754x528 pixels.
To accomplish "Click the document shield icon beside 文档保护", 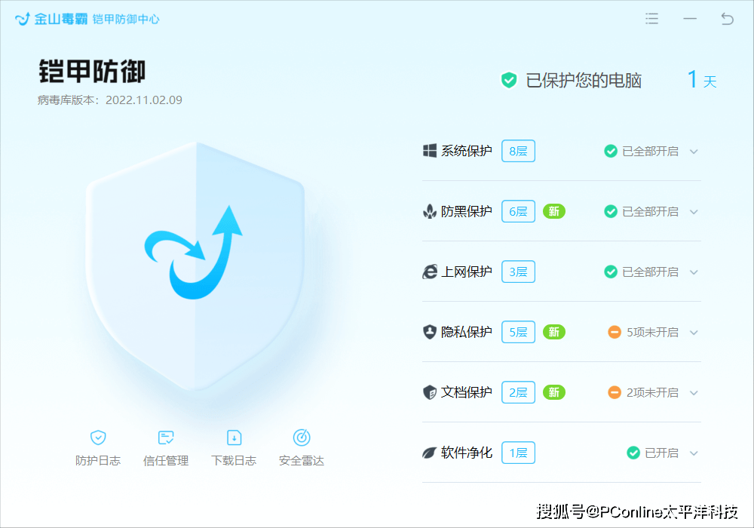I will point(430,392).
